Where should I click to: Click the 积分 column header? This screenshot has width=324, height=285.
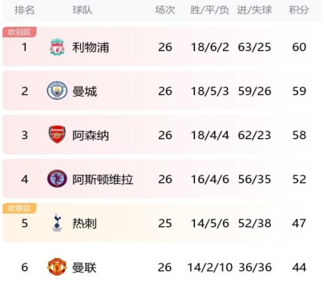point(299,10)
